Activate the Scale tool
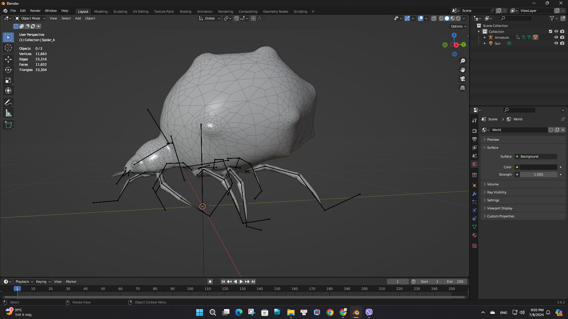Viewport: 568px width, 319px height. pyautogui.click(x=8, y=80)
